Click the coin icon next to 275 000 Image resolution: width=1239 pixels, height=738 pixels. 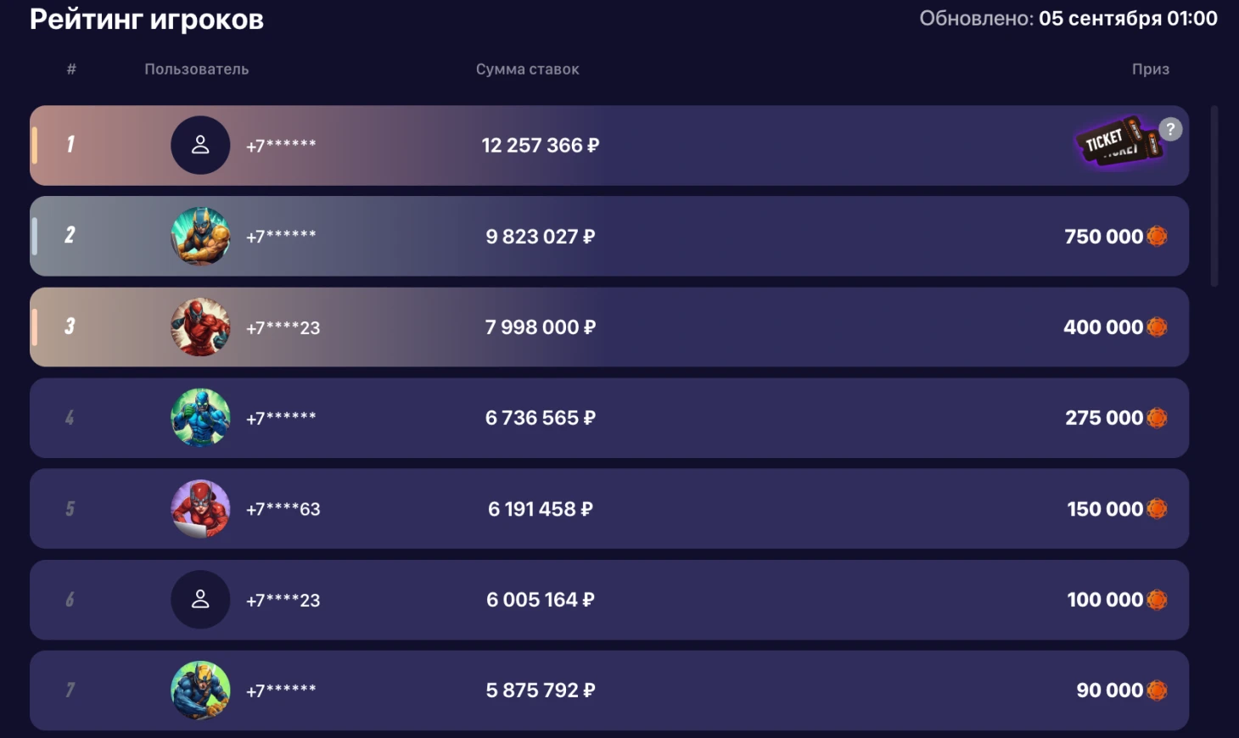(1157, 418)
